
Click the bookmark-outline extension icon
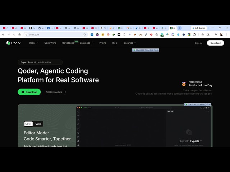(124, 34)
